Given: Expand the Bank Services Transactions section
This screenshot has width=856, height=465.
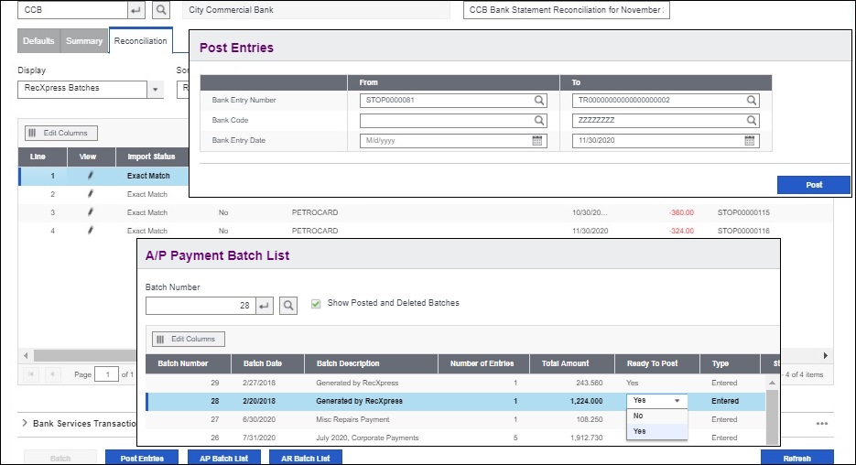Looking at the screenshot, I should tap(25, 424).
